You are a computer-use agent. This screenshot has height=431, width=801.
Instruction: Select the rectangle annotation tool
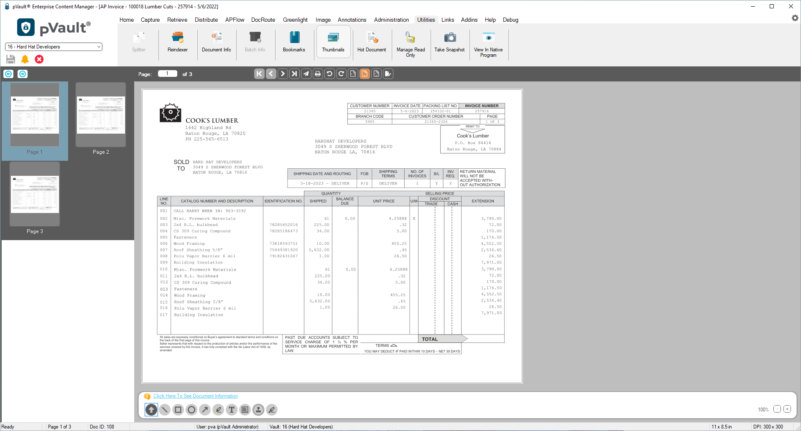178,410
